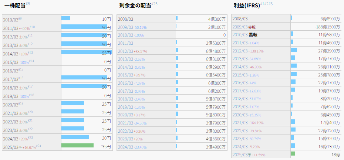Open 2025/03予 +11.59% link in 利益 table
Image resolution: width=344 pixels, height=160 pixels.
[249, 155]
